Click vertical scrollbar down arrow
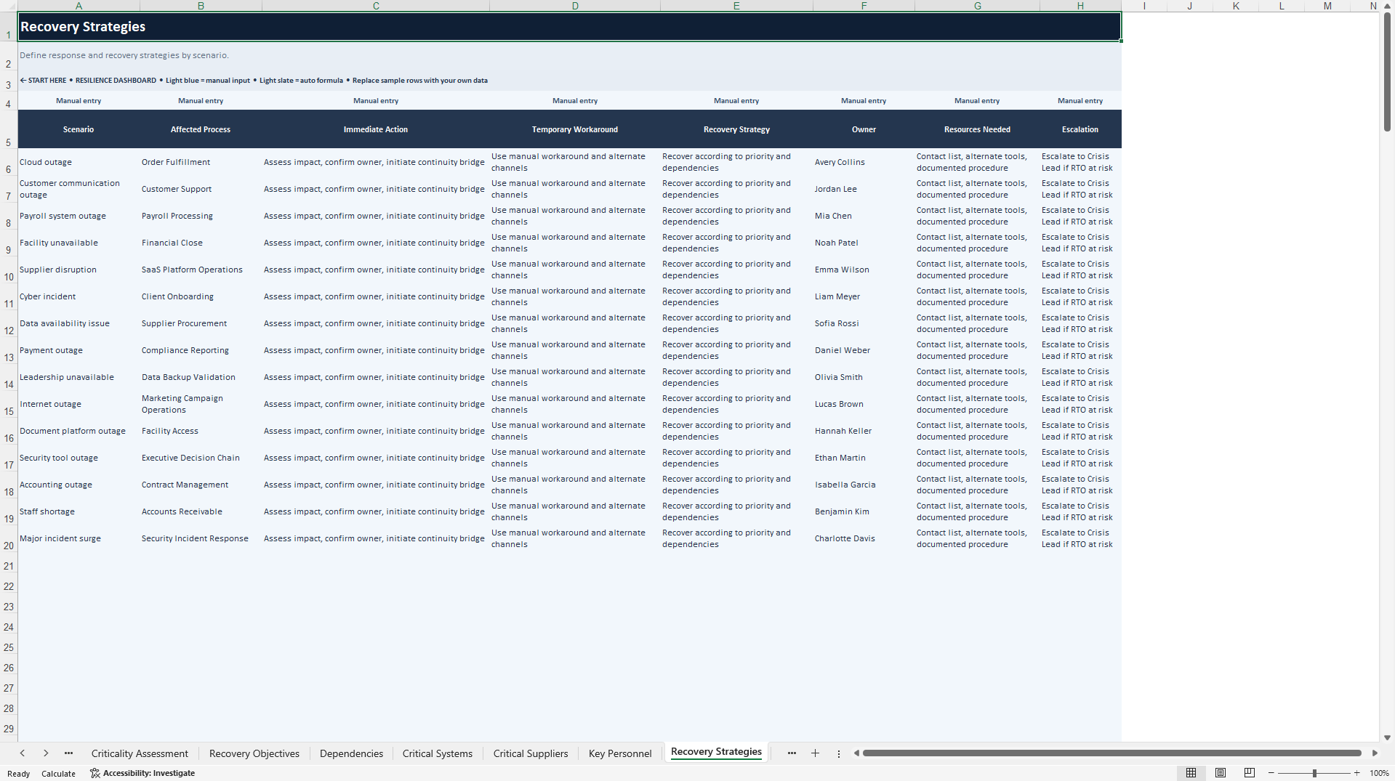Viewport: 1395px width, 781px height. (x=1387, y=737)
